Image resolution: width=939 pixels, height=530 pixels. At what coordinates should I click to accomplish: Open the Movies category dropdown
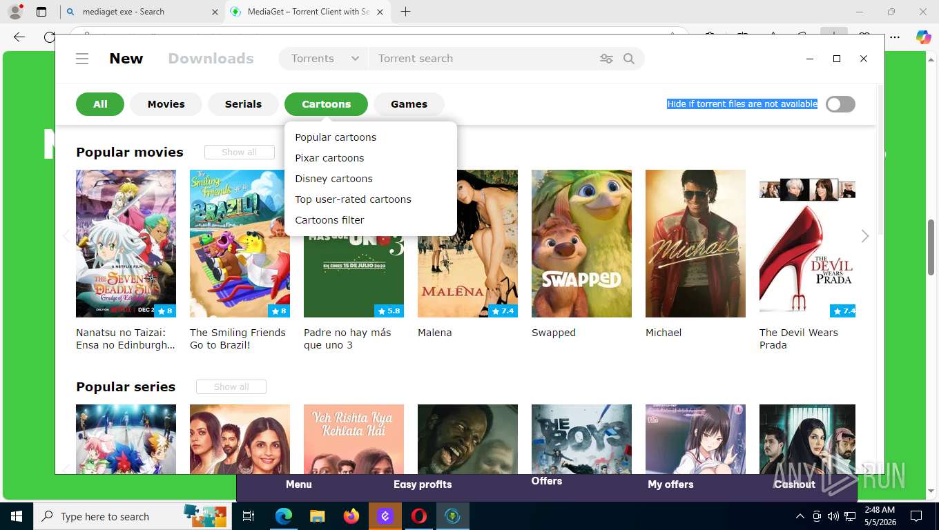pos(166,104)
